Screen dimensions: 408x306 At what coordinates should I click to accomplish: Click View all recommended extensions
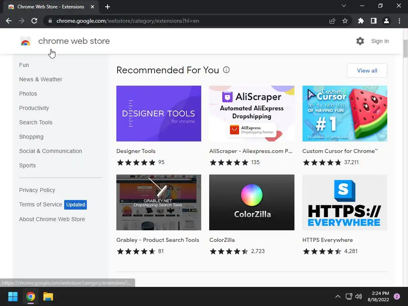[x=367, y=71]
